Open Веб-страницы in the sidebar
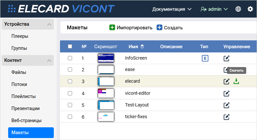Screen dimensions: 257x140 [x=26, y=120]
